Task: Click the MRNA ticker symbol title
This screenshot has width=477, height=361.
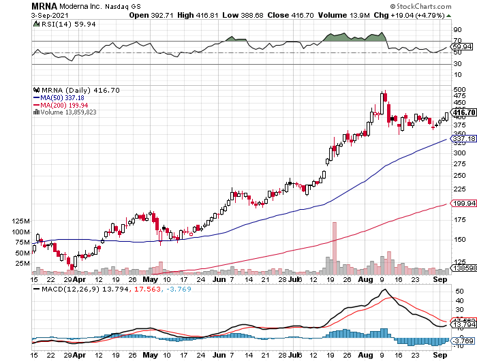Action: click(44, 6)
